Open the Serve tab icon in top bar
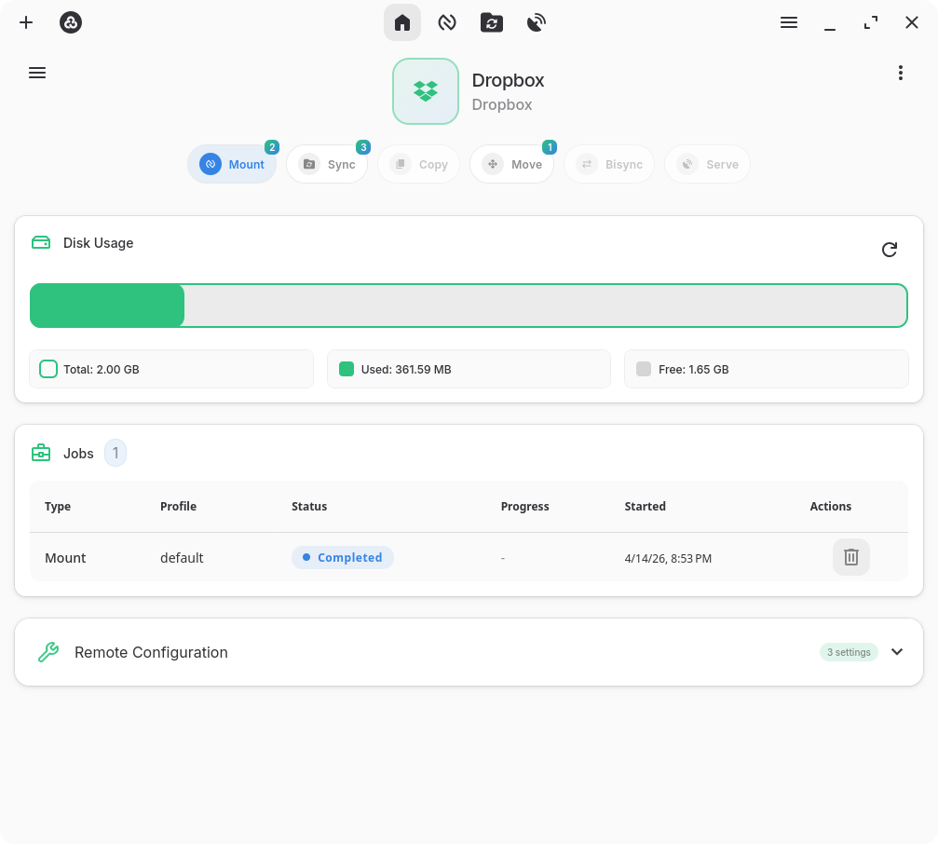 537,22
